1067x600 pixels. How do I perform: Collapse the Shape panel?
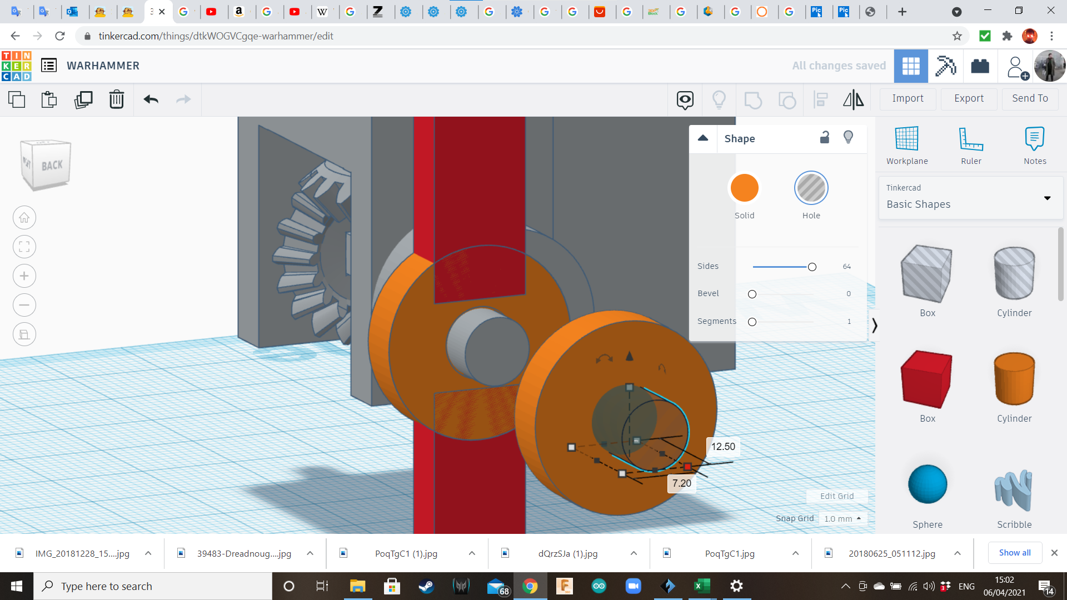[x=703, y=138]
